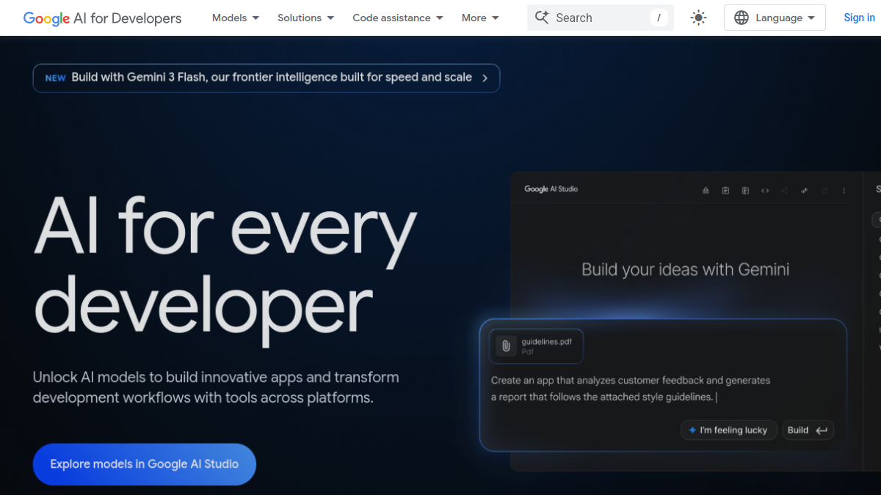Focus the Search input field
This screenshot has height=495, width=881.
(x=601, y=18)
